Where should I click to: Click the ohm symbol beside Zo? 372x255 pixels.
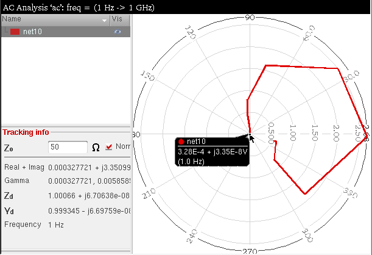(96, 147)
